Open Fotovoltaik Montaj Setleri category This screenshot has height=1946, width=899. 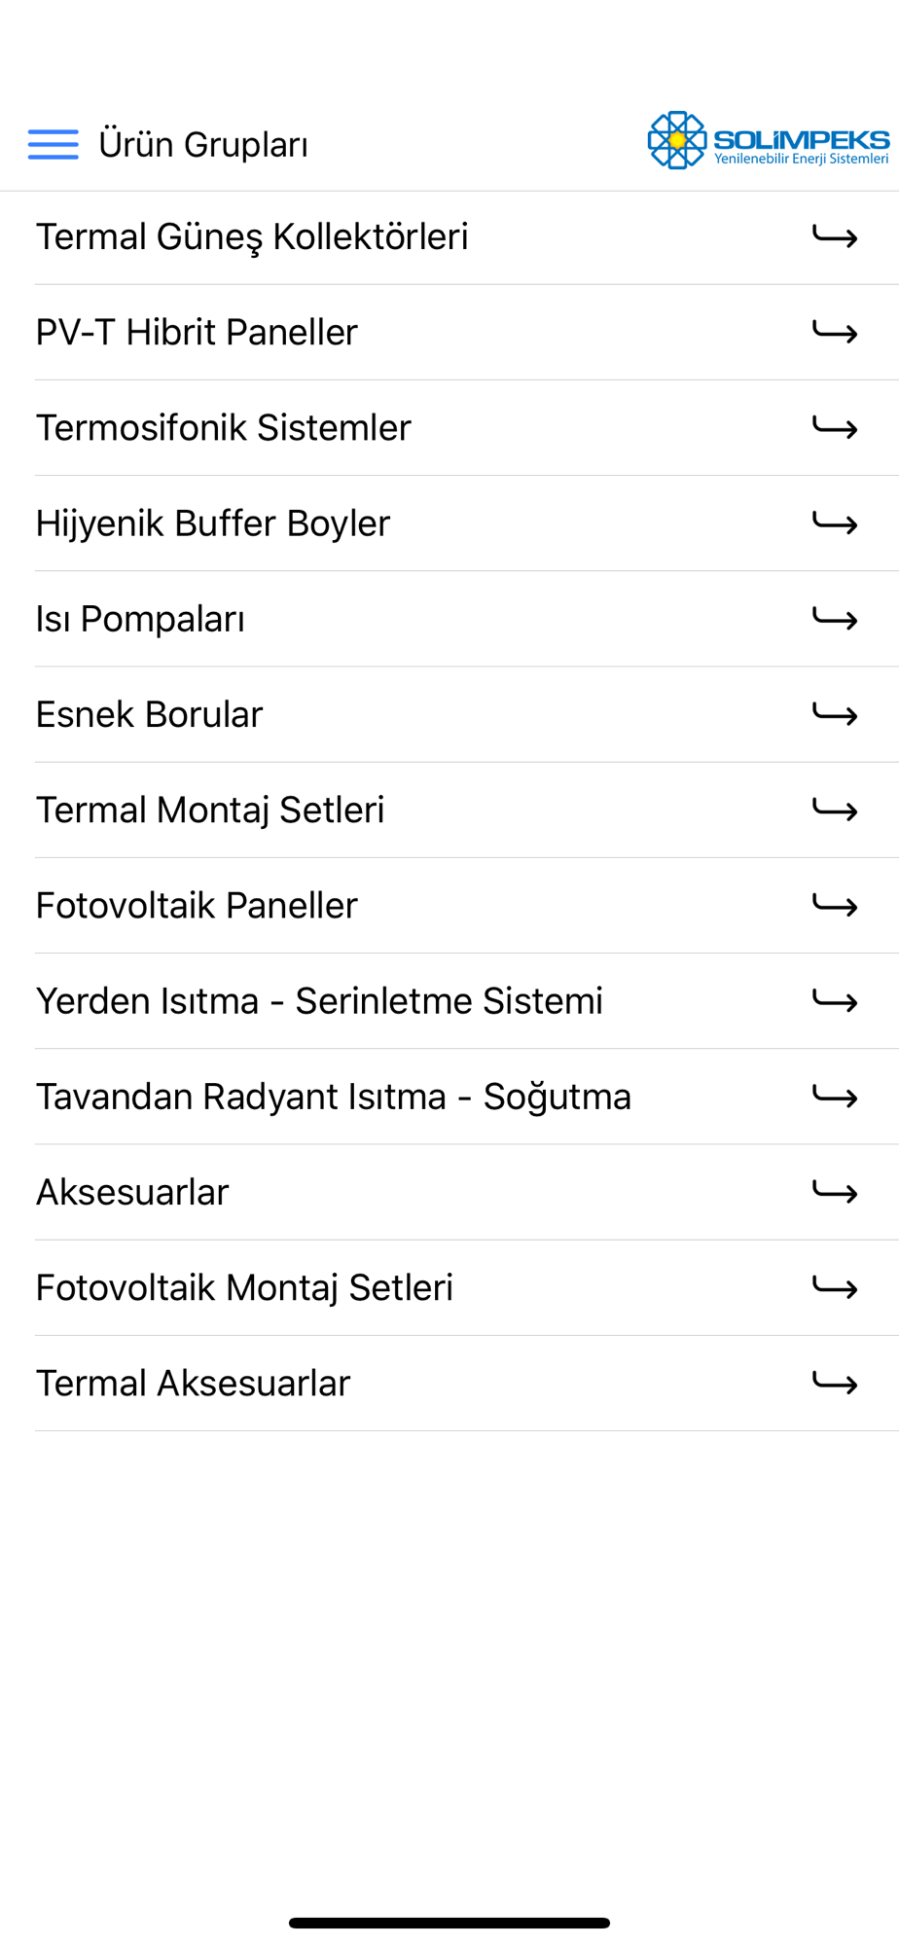click(x=244, y=1288)
